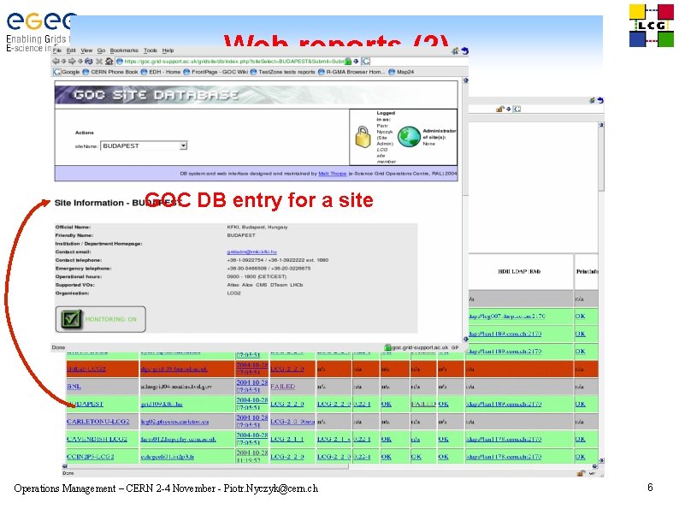Click the yellow padlock login icon

point(363,137)
